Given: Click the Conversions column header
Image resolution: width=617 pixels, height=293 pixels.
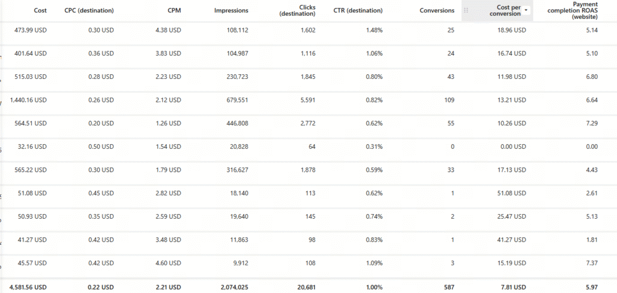Looking at the screenshot, I should pos(437,11).
